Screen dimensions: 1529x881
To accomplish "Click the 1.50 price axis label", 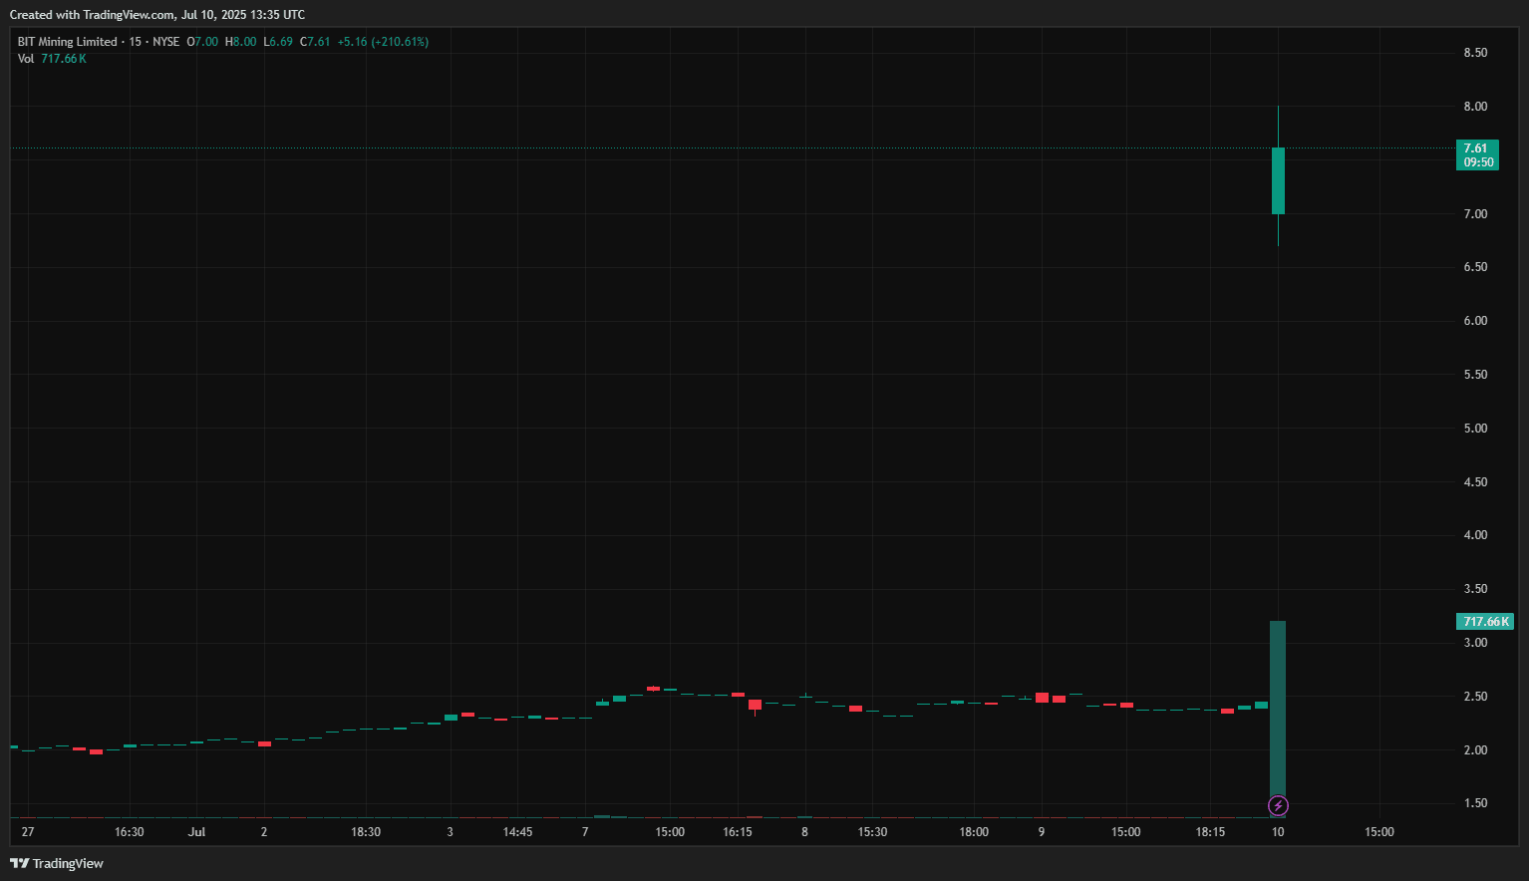I will pyautogui.click(x=1475, y=803).
